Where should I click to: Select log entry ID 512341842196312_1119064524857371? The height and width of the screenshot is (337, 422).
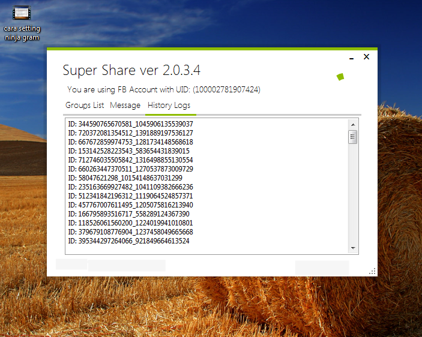pyautogui.click(x=130, y=196)
